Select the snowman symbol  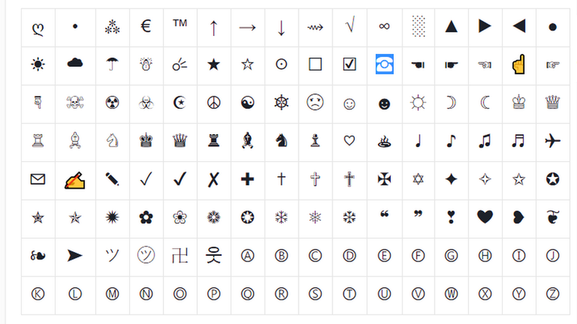pos(146,64)
